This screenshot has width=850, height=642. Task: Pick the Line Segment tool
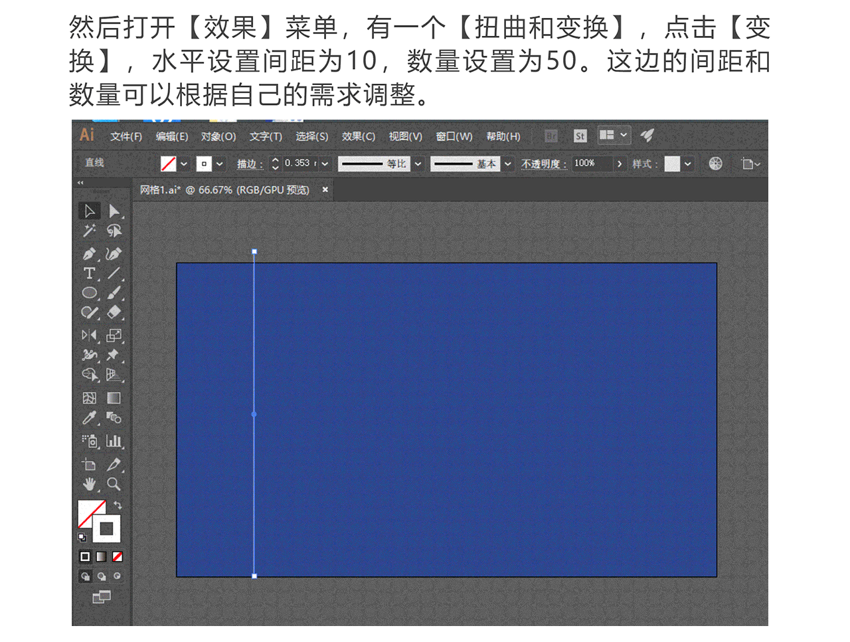[114, 273]
